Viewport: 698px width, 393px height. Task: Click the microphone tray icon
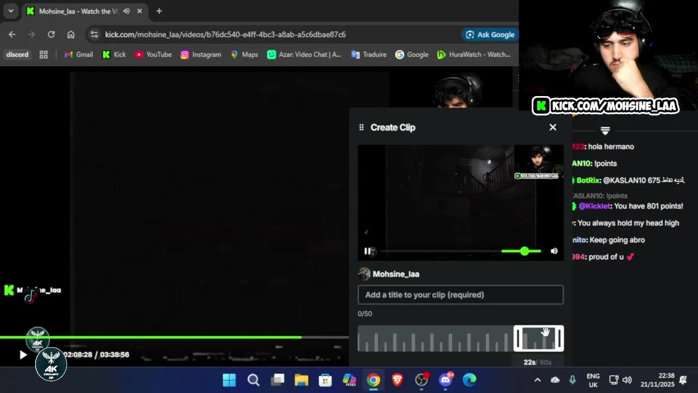573,380
